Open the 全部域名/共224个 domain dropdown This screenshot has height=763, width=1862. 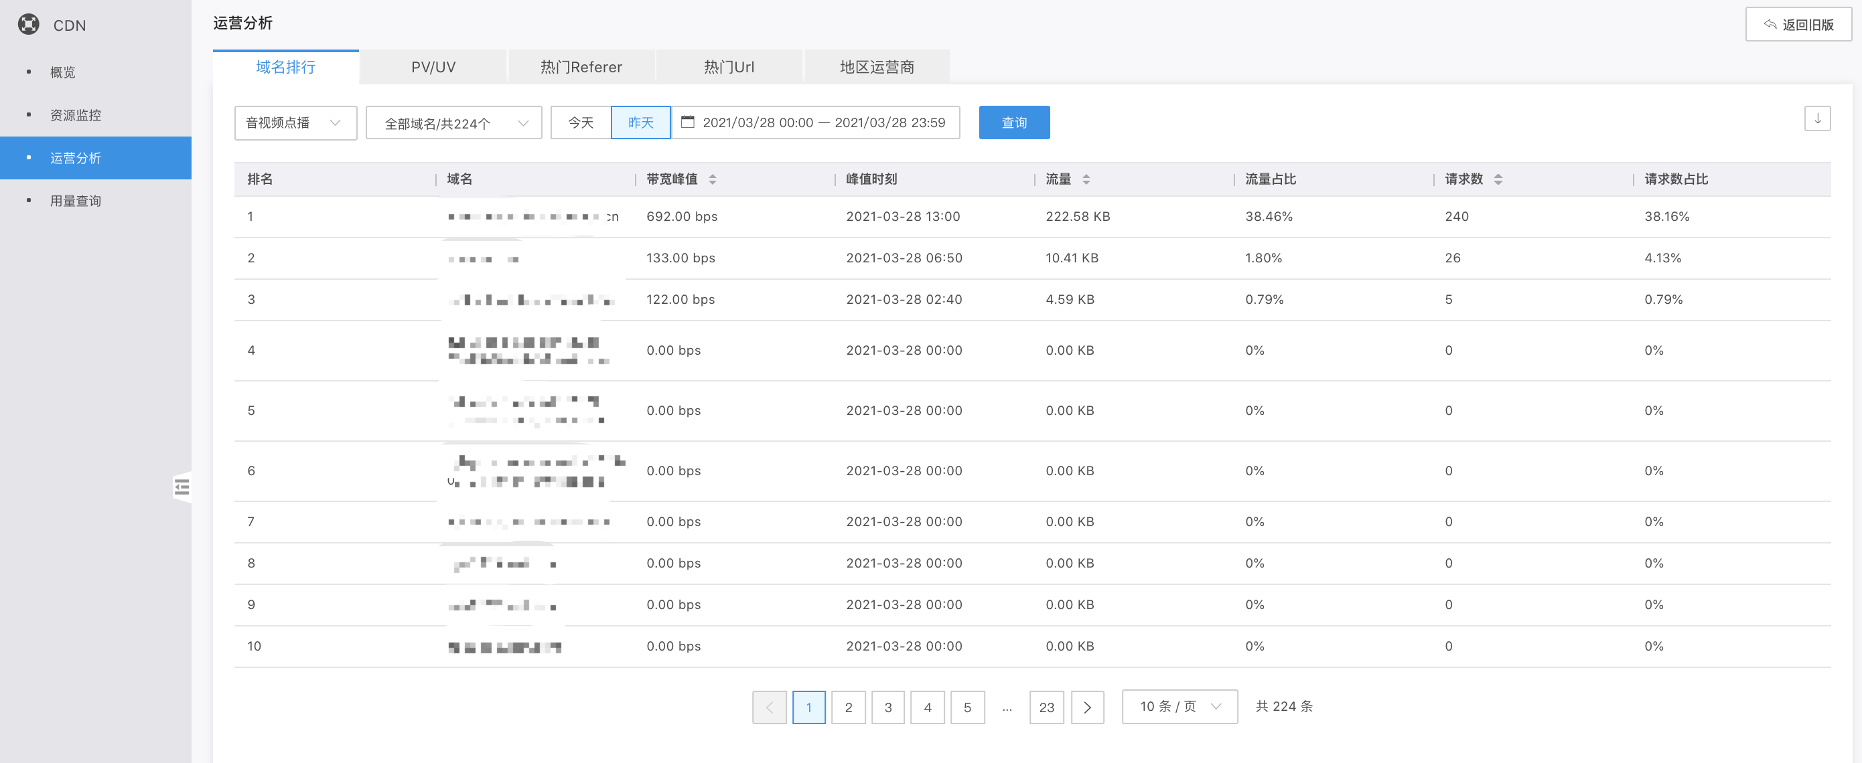(x=453, y=123)
